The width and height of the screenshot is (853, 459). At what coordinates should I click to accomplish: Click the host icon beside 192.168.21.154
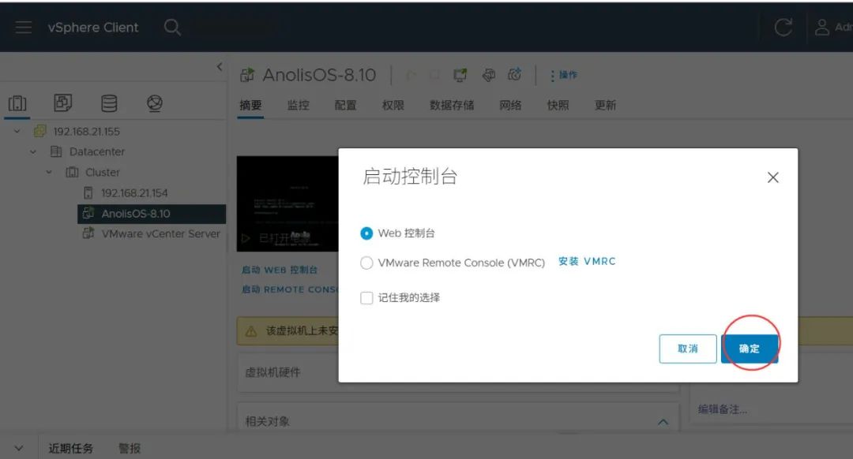[88, 193]
